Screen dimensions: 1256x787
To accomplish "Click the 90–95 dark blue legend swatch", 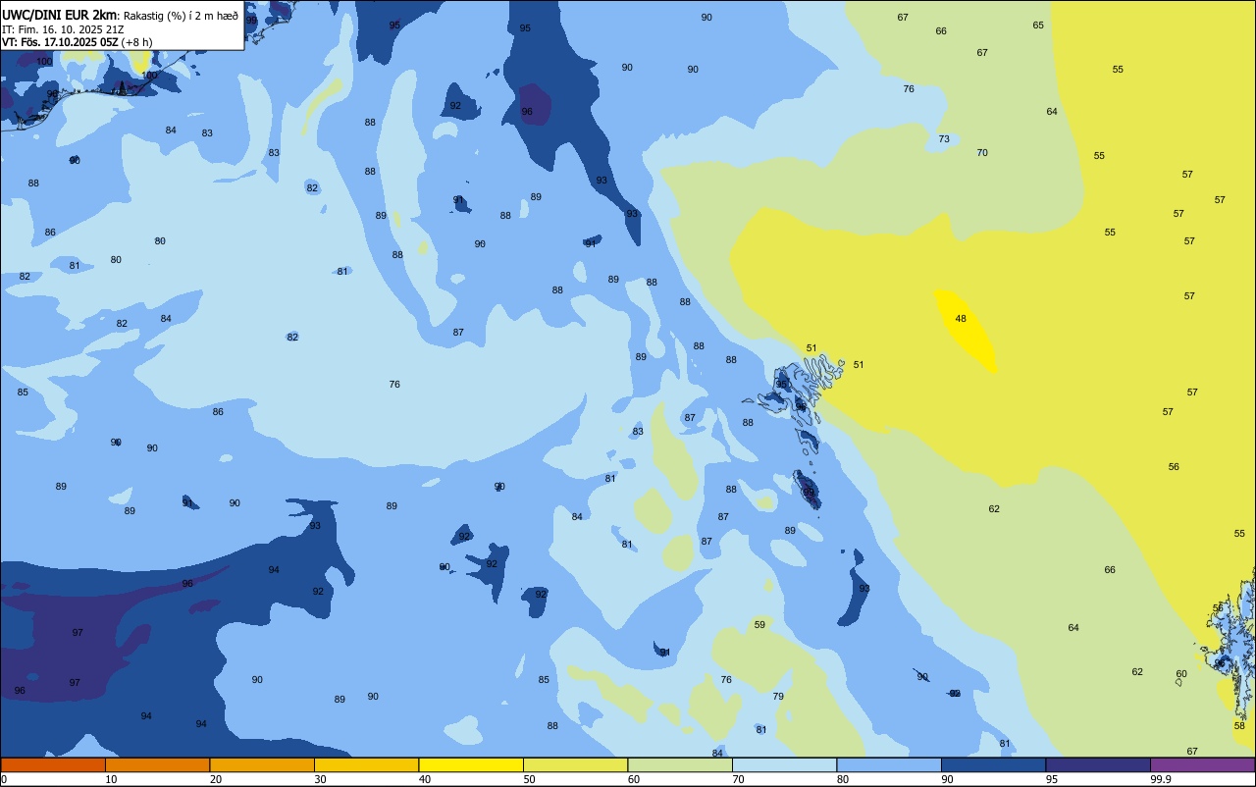I will click(993, 764).
